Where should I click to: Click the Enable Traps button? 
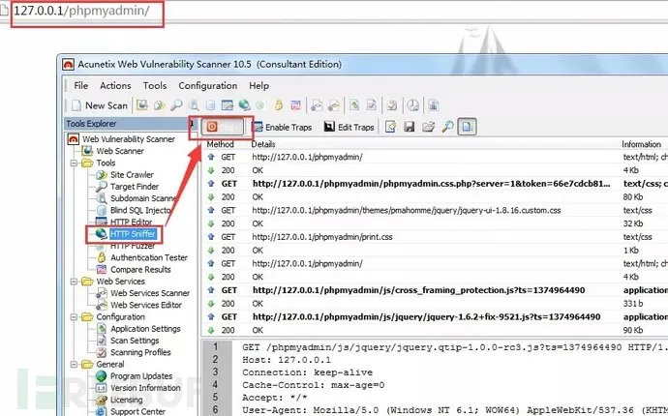coord(282,127)
